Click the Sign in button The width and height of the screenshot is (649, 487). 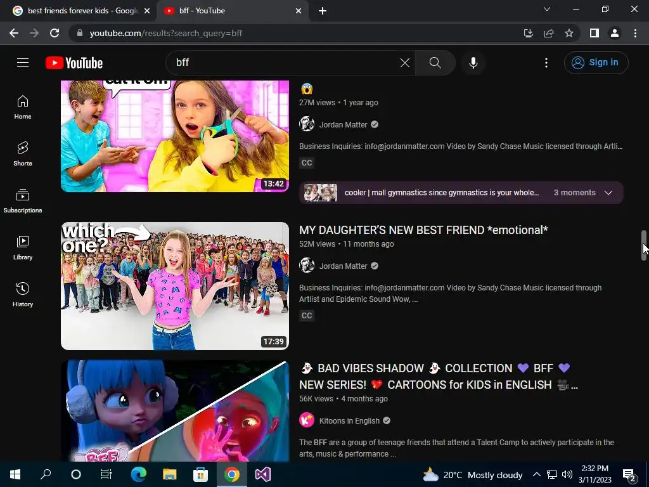click(596, 63)
